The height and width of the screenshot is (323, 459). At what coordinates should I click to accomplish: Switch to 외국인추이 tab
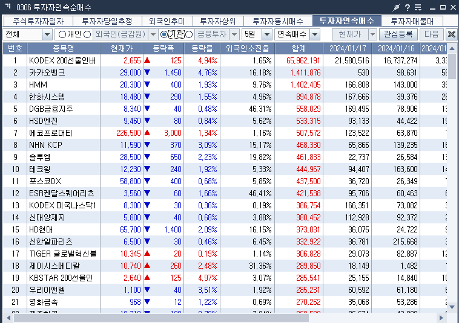pos(167,21)
